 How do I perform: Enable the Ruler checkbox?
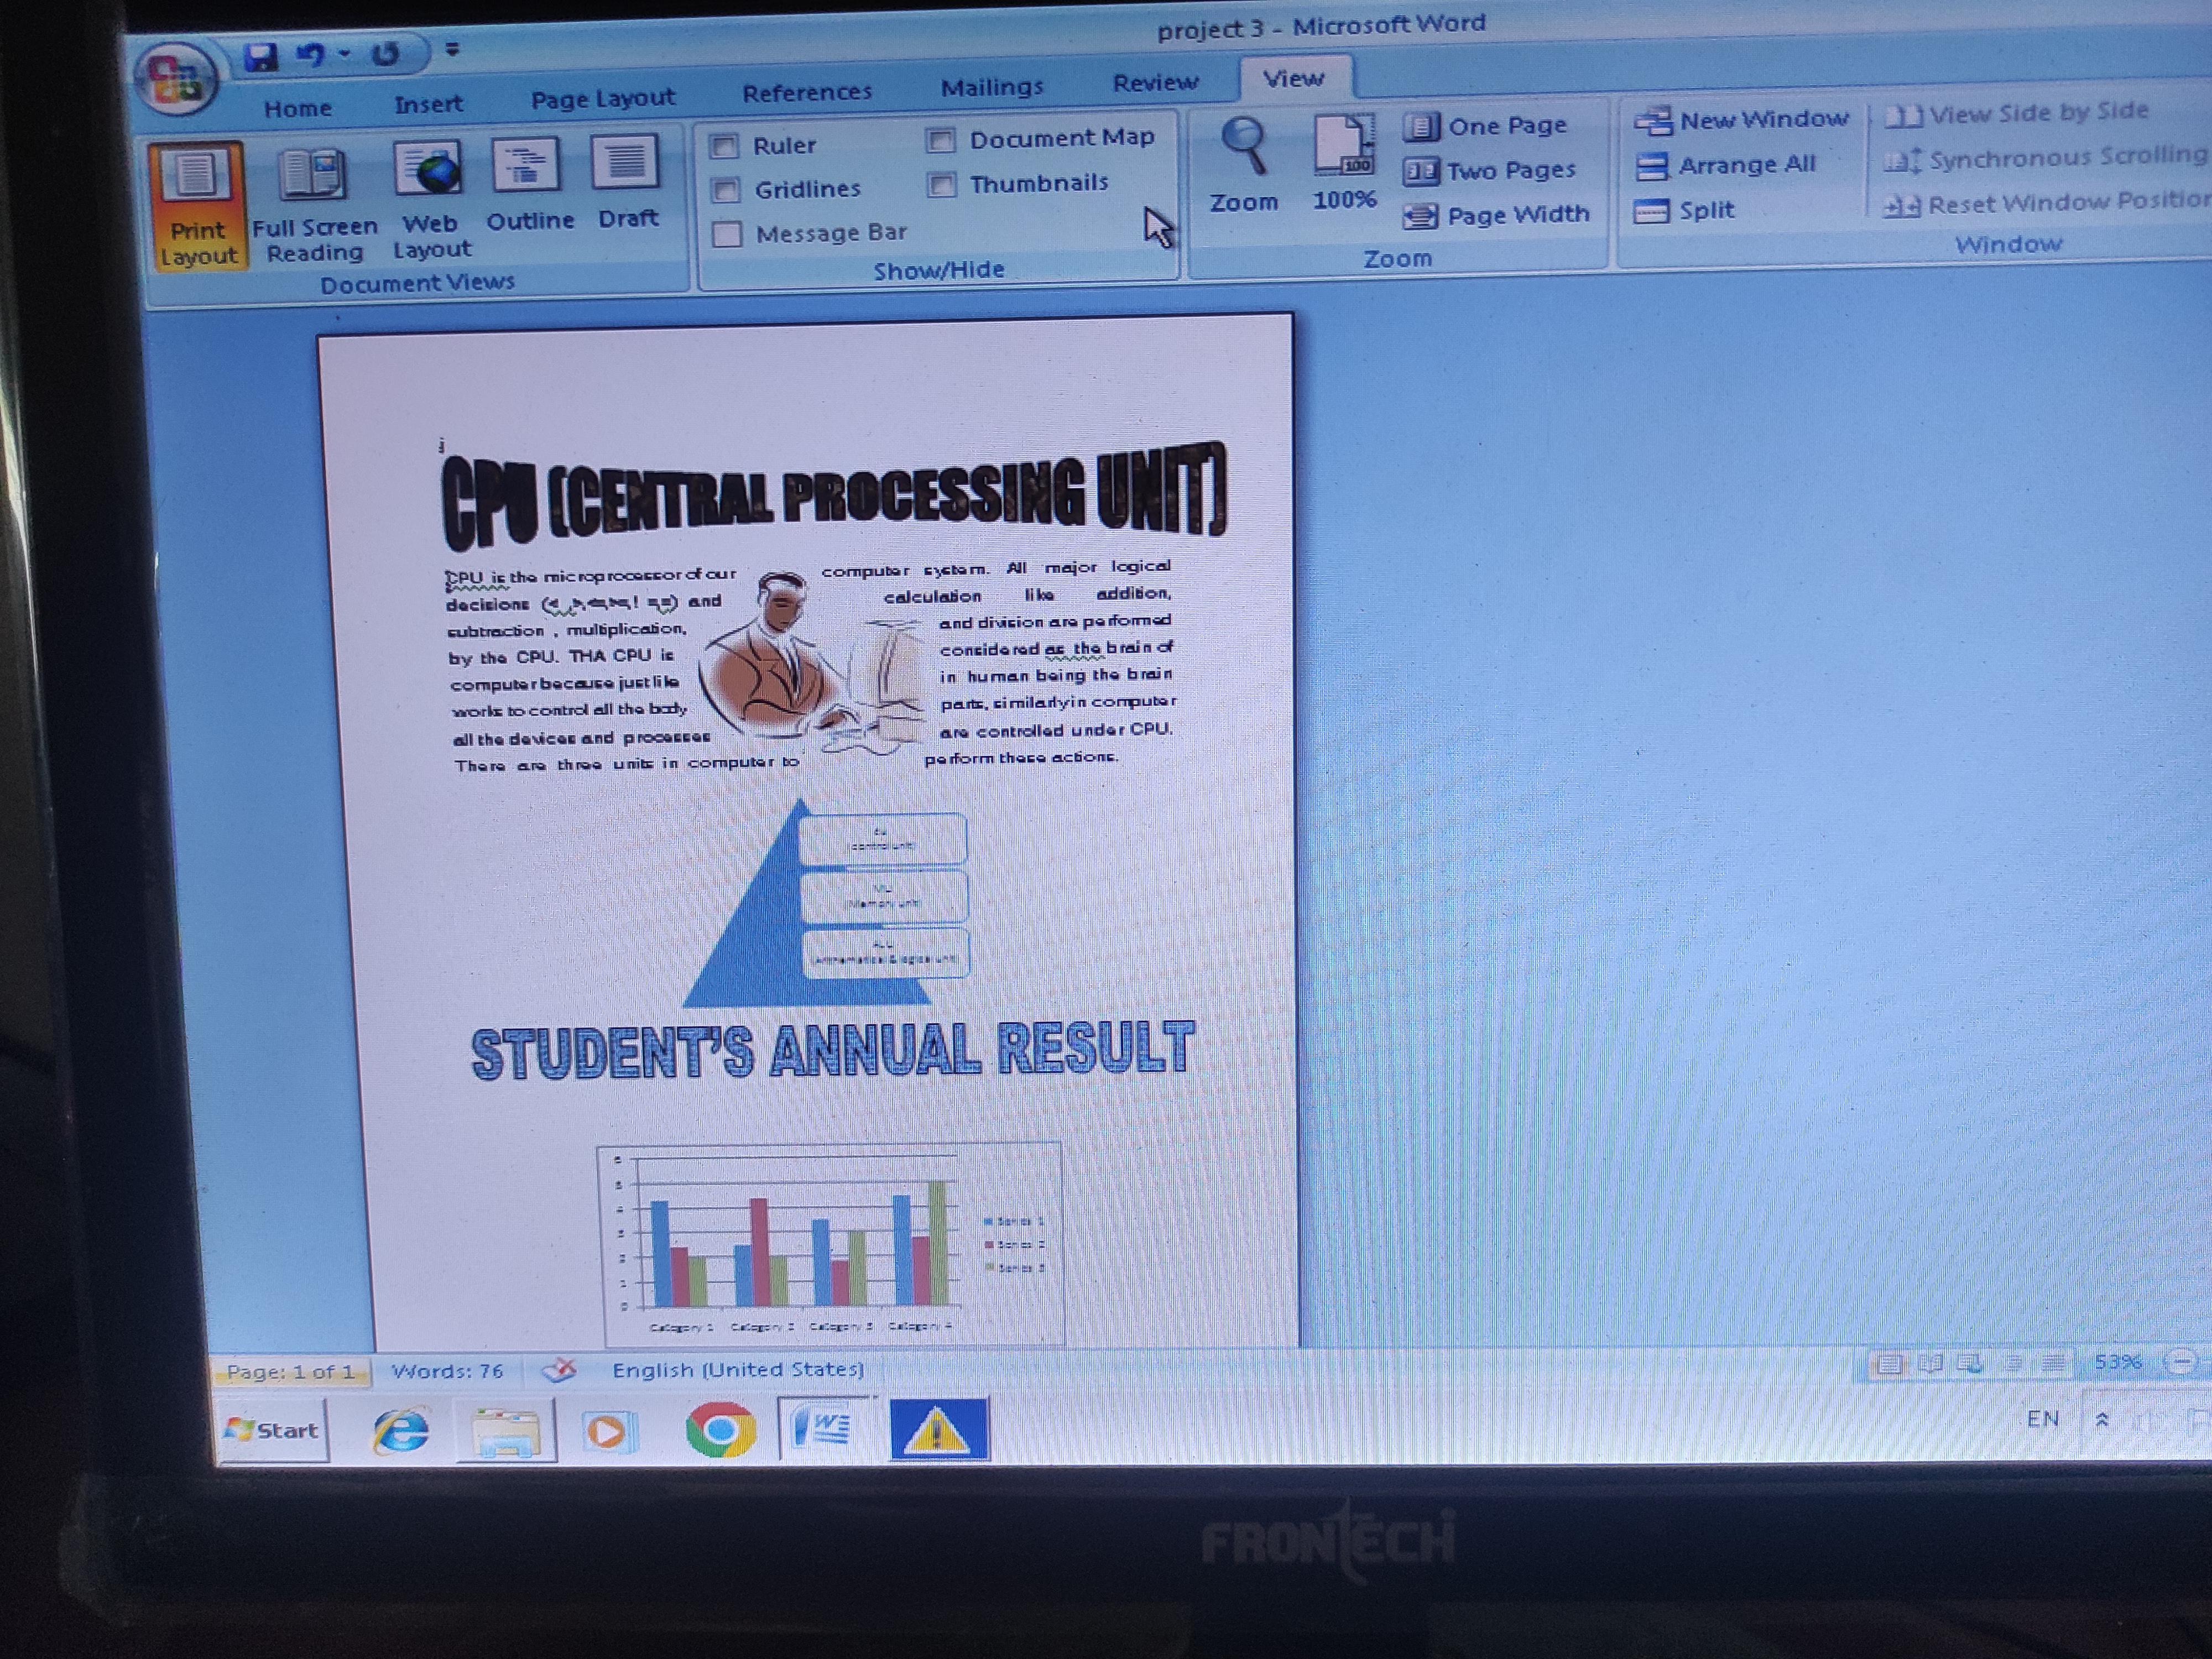click(724, 147)
